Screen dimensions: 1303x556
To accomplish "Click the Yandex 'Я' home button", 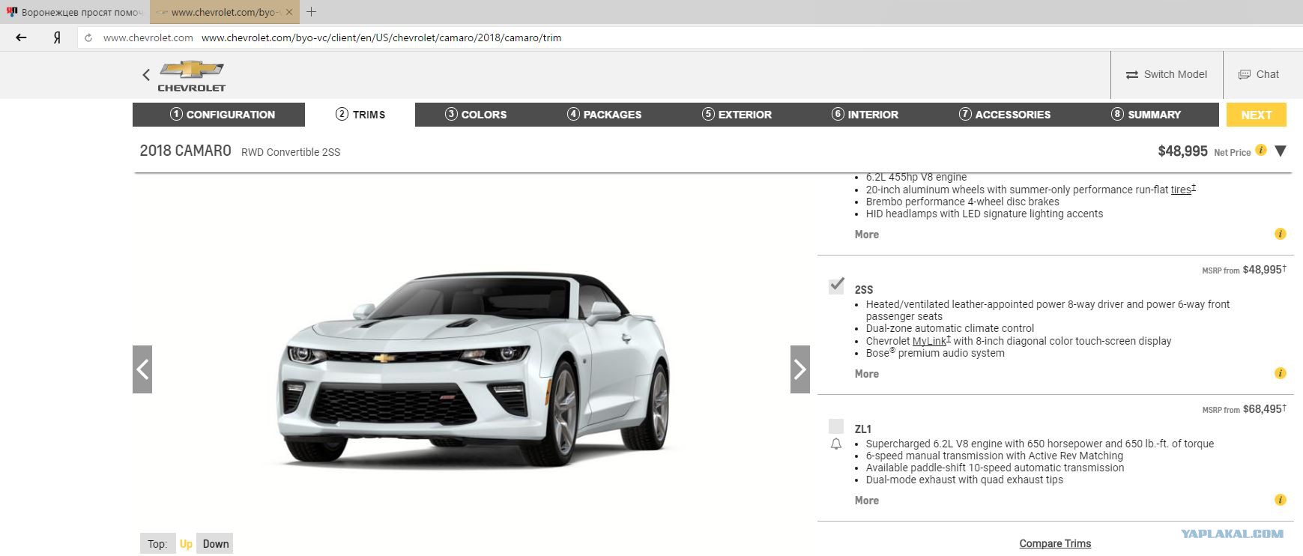I will pos(57,37).
